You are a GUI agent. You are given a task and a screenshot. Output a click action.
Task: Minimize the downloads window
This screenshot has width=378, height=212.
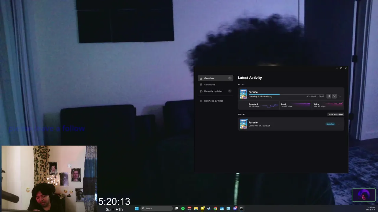click(x=337, y=68)
